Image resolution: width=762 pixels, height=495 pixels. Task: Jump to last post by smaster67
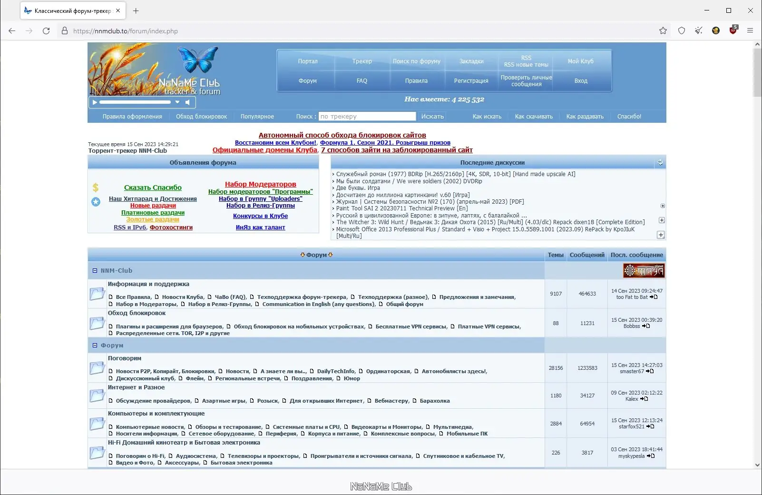[x=650, y=371]
